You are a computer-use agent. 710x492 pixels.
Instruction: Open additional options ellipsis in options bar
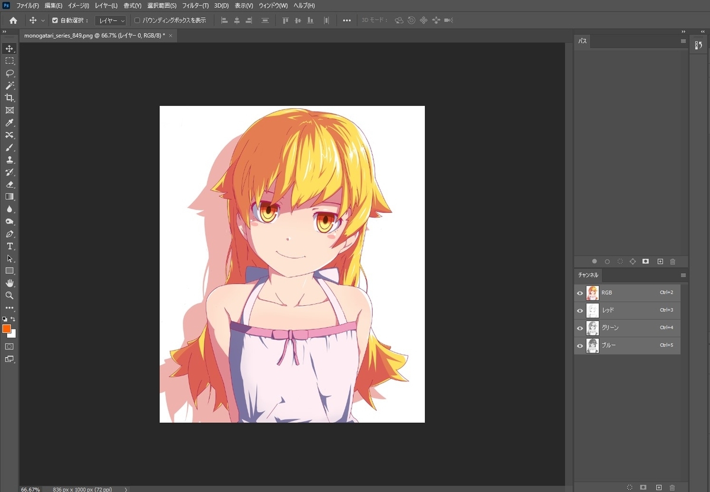(x=347, y=20)
